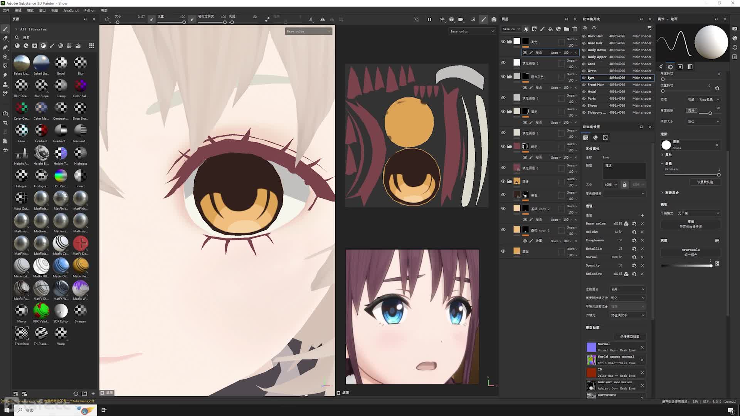Toggle visibility of the Coat texture set

(x=584, y=64)
